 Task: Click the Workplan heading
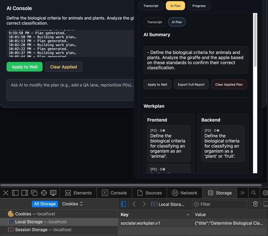click(154, 106)
